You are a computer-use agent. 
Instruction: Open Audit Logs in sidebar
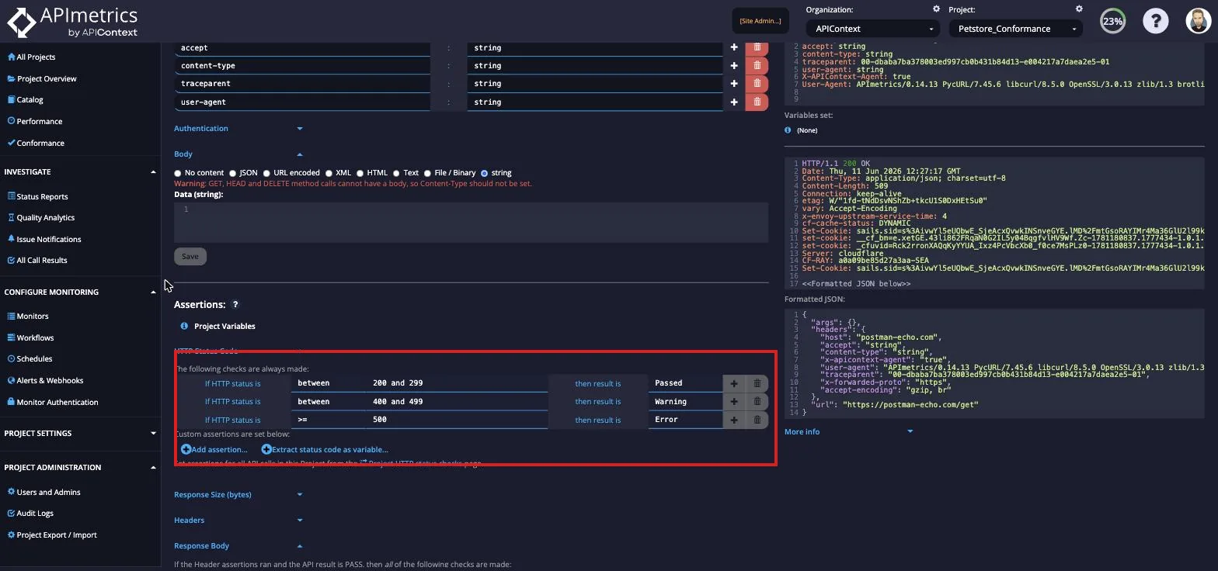[x=30, y=514]
